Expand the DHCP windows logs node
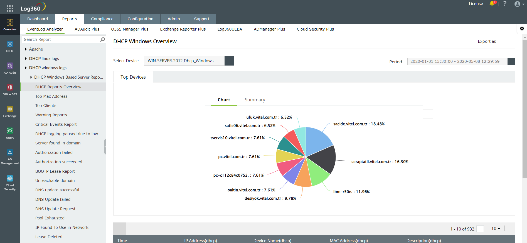The image size is (527, 243). click(26, 68)
